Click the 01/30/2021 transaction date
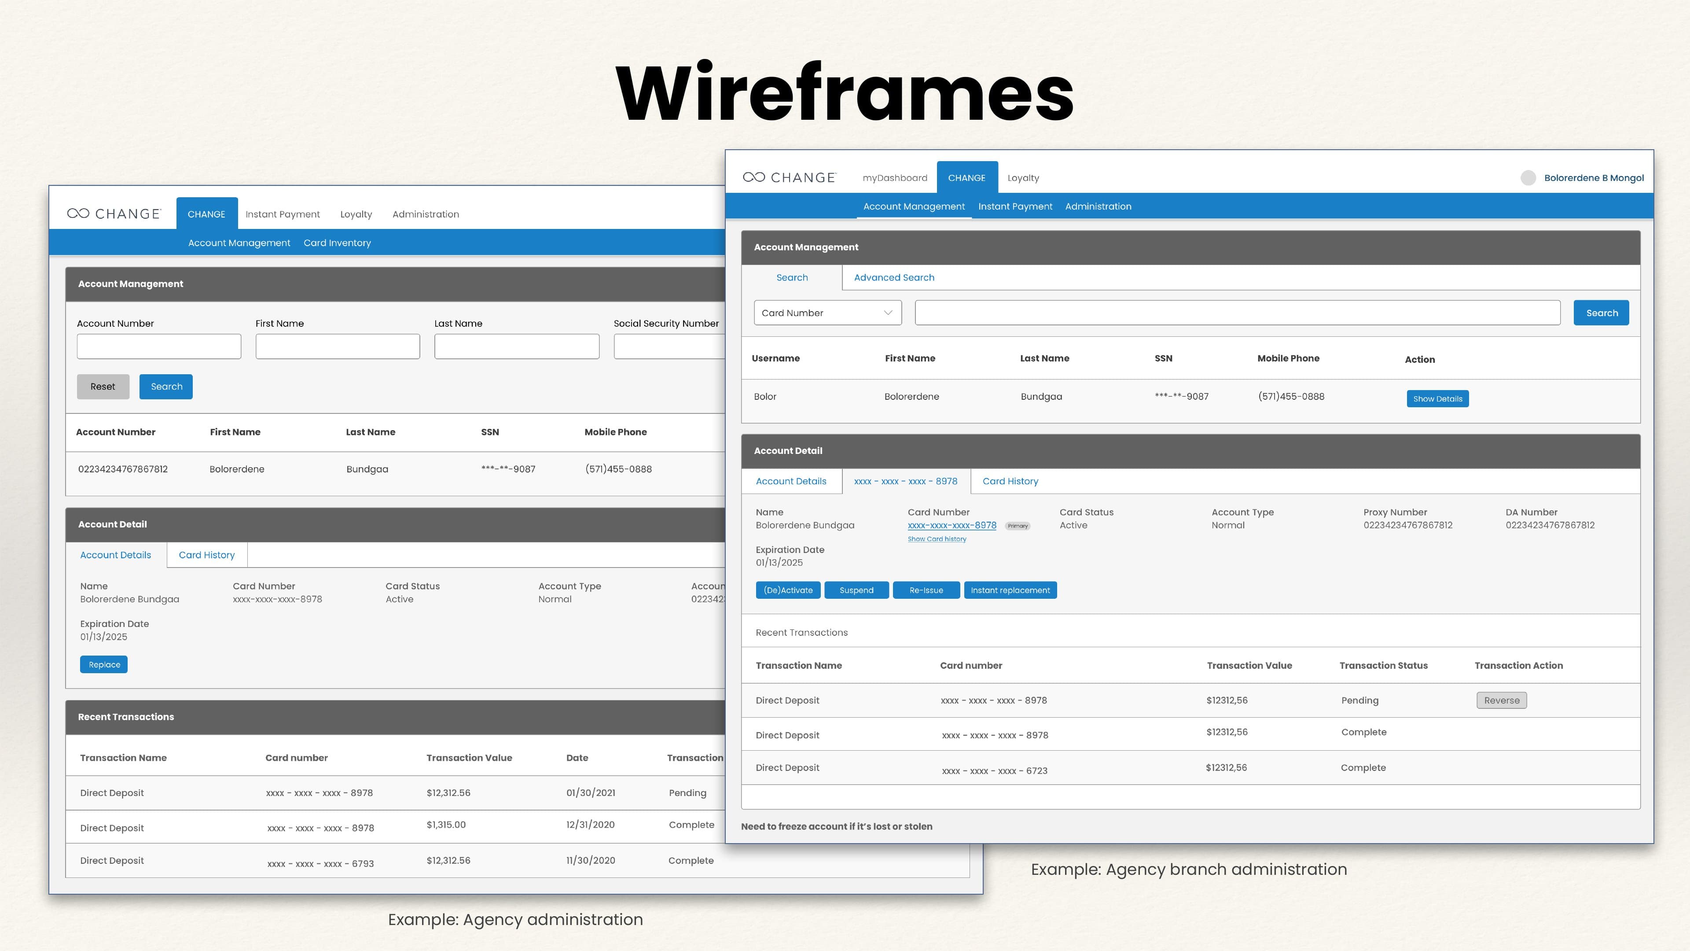 tap(591, 793)
